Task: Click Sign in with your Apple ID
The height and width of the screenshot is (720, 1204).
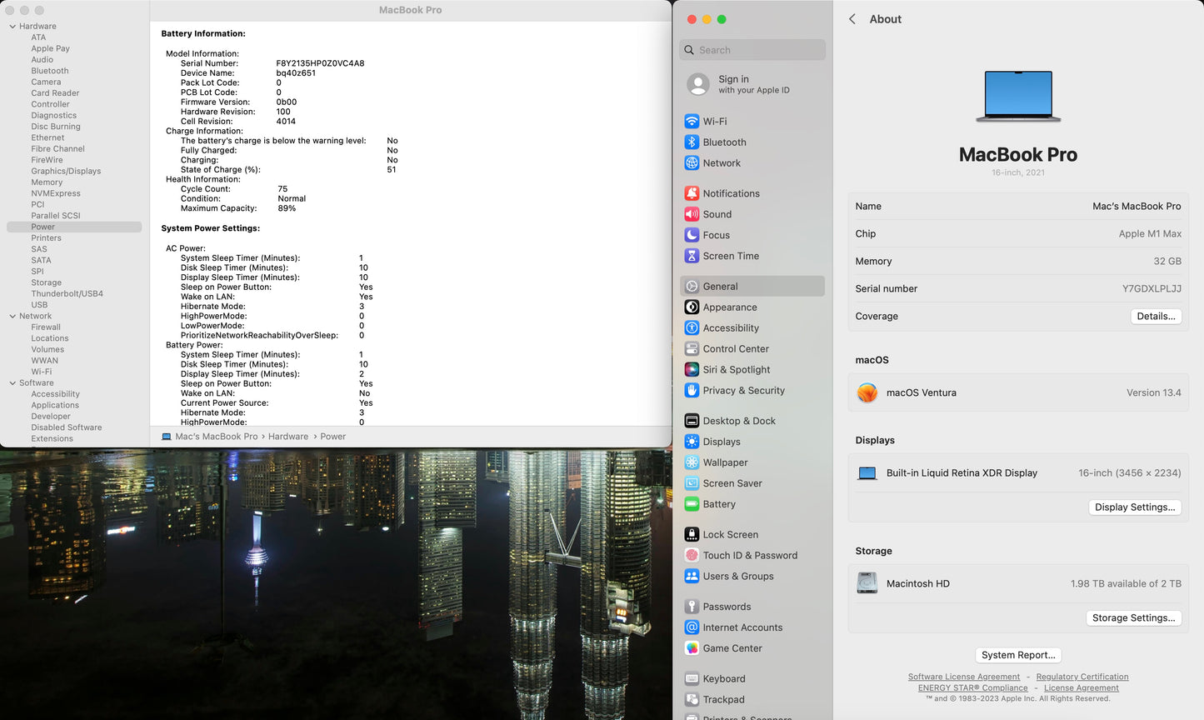Action: pos(752,84)
